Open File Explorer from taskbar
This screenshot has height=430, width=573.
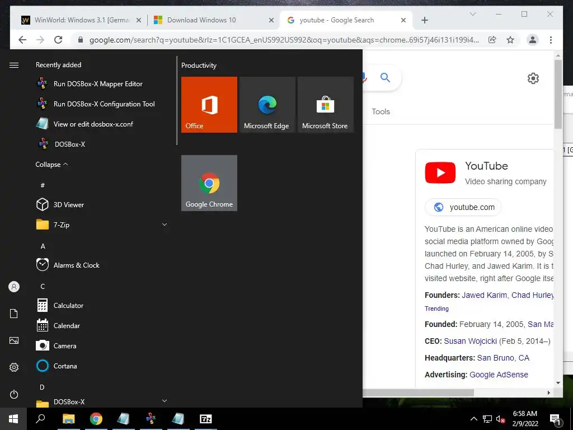[x=68, y=419]
